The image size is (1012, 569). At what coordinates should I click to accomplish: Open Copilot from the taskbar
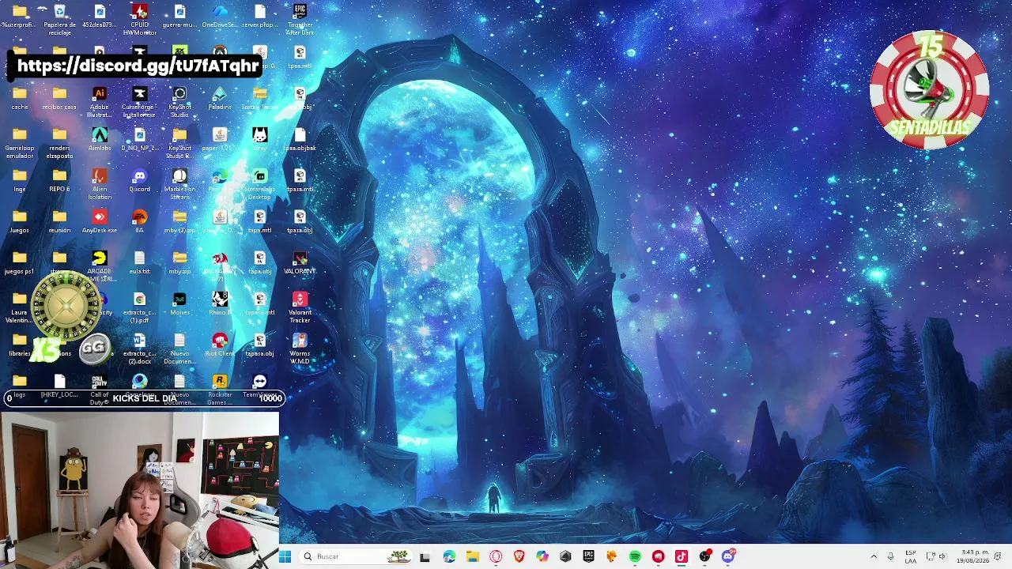[542, 556]
